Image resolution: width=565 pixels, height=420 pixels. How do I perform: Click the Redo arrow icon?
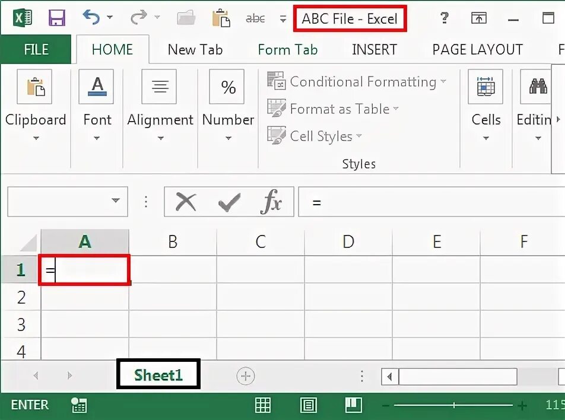coord(139,17)
